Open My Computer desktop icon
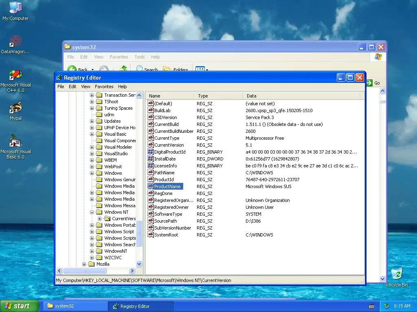417x312 pixels. pos(15,11)
